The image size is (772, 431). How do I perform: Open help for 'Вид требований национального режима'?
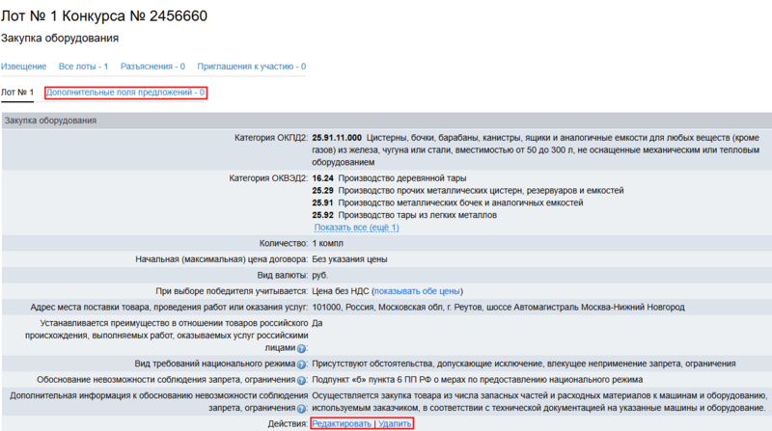coord(302,364)
